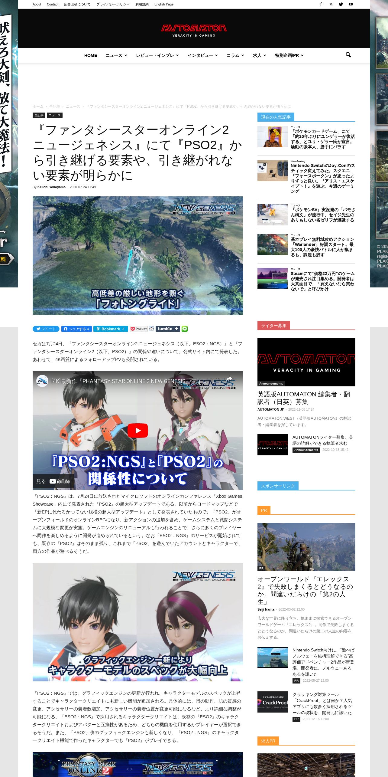Open the Facebook icon in top bar
Screen dimensions: 388x777
321,4
